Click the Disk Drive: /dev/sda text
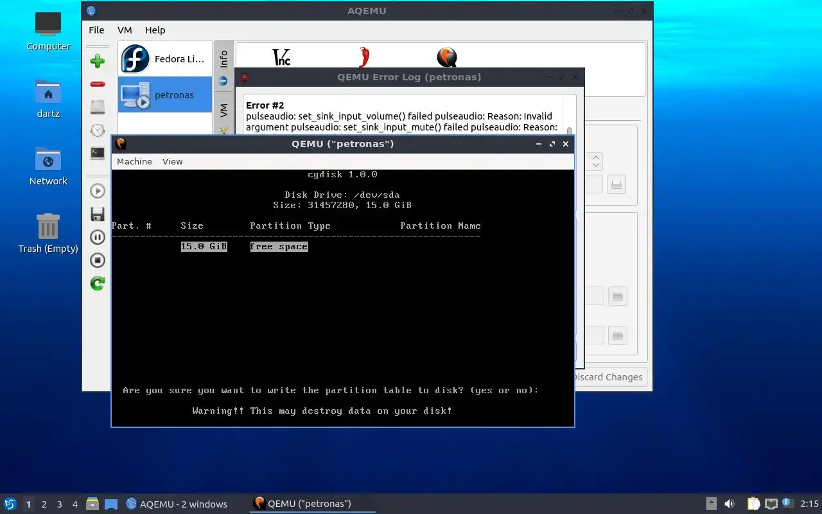This screenshot has height=514, width=822. pyautogui.click(x=342, y=195)
